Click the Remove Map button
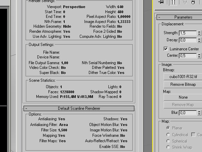Screen dimensions: 202x152 tap(183, 105)
